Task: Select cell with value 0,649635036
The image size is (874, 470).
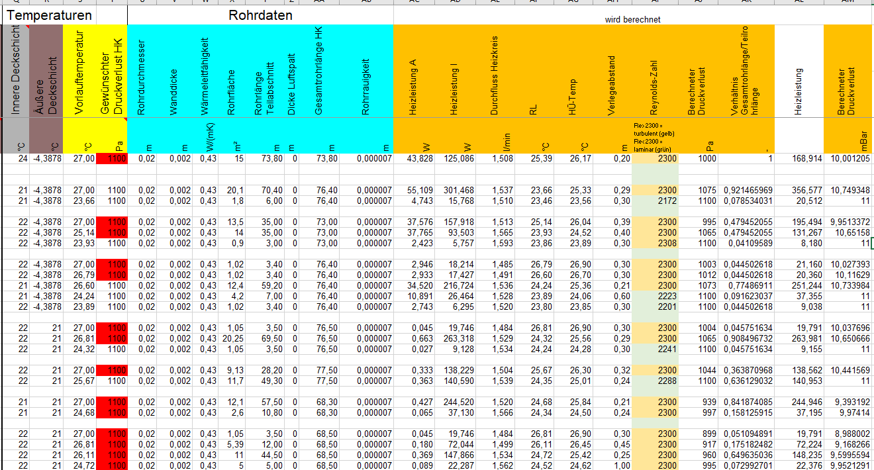Action: click(x=746, y=455)
